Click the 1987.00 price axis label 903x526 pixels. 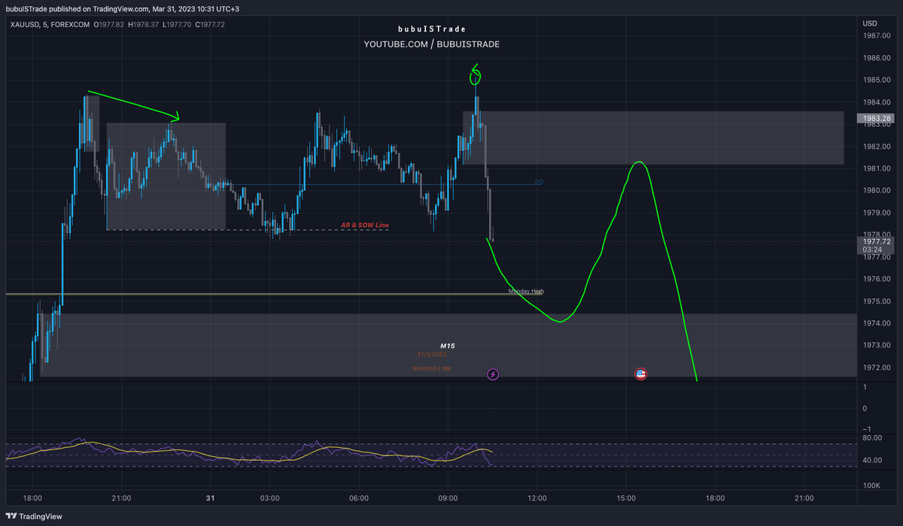click(x=876, y=36)
